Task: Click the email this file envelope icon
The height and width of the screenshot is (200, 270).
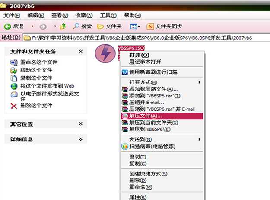Action: (14, 94)
